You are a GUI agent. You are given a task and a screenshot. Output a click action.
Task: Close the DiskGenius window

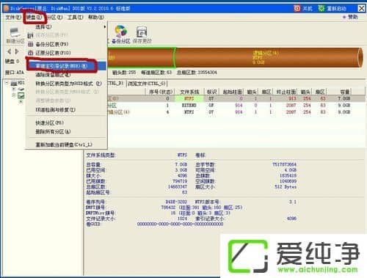click(361, 8)
